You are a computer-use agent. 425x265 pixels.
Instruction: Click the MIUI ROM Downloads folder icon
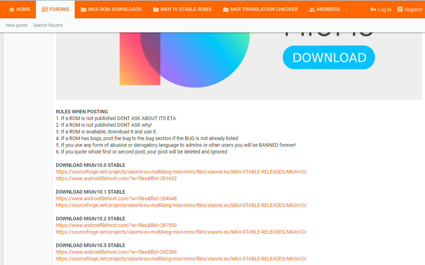point(83,10)
